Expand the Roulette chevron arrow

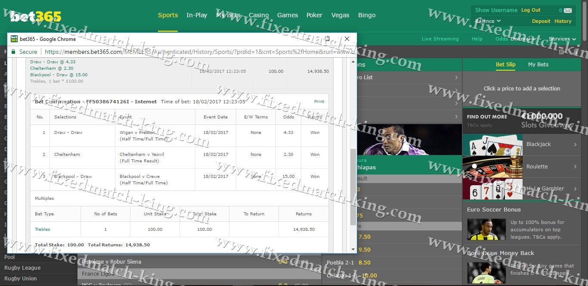575,167
